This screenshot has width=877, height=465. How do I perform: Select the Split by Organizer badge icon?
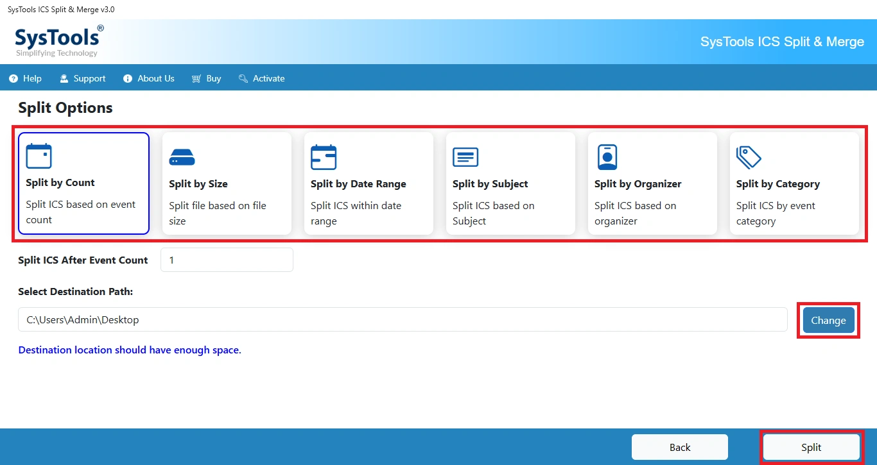coord(607,157)
